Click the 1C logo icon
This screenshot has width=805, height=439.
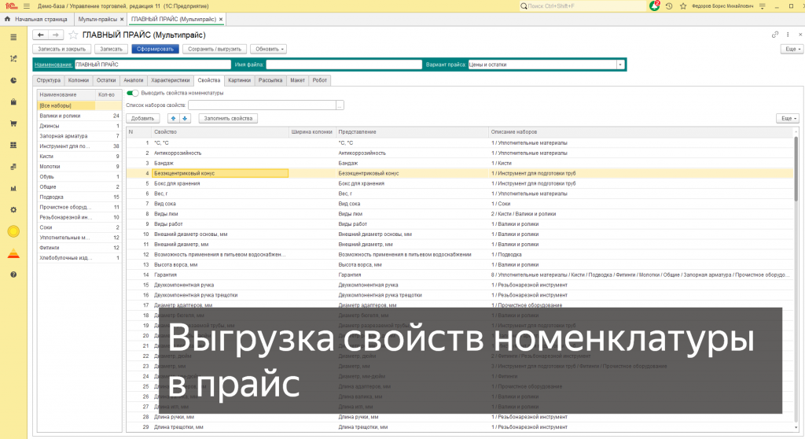[11, 6]
